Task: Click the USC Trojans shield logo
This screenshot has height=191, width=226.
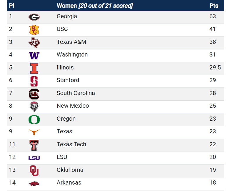Action: coord(34,30)
